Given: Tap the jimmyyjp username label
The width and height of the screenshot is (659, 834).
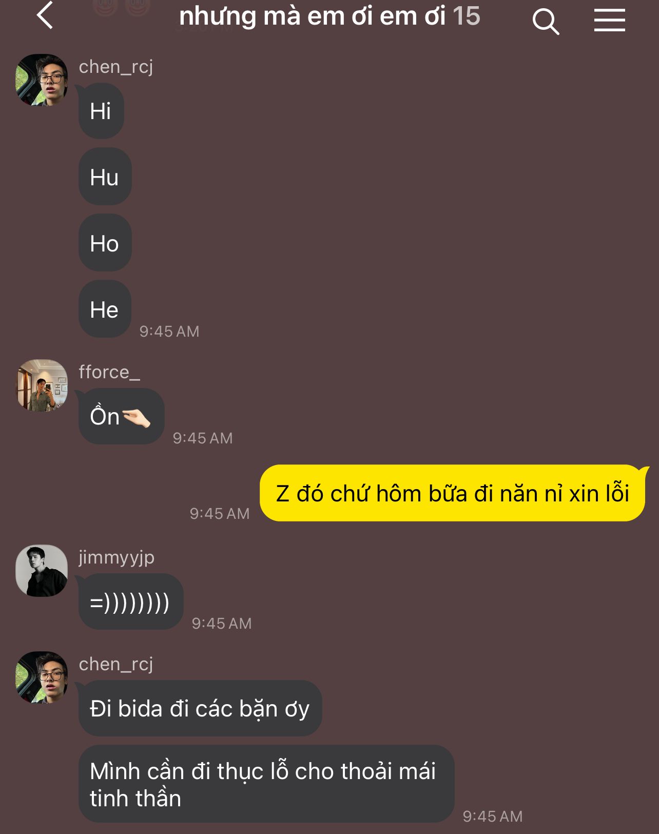Looking at the screenshot, I should click(117, 558).
